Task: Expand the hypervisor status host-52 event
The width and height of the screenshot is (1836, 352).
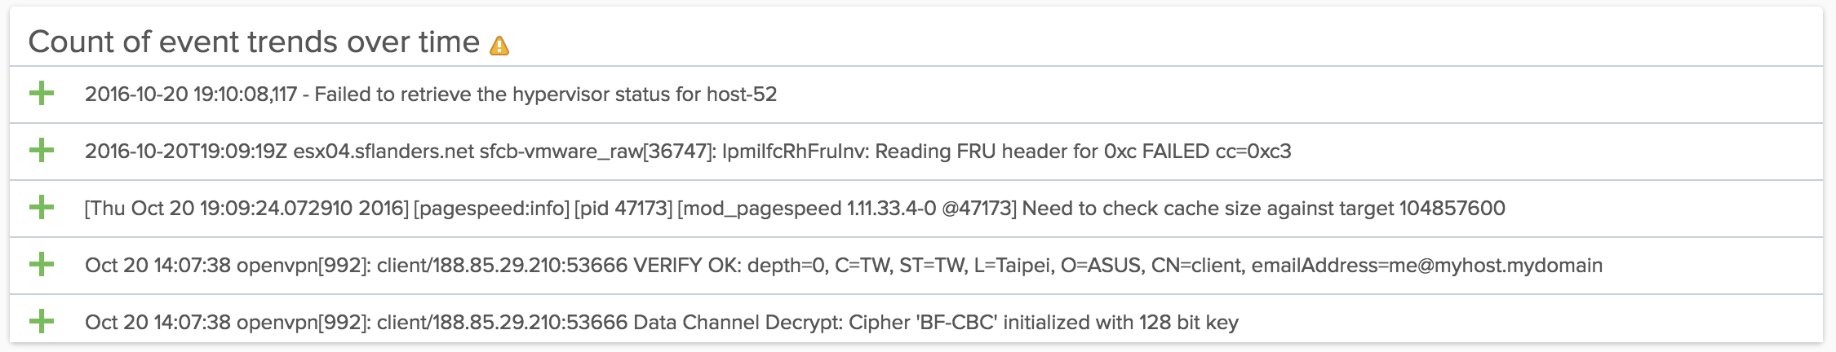Action: pyautogui.click(x=42, y=94)
